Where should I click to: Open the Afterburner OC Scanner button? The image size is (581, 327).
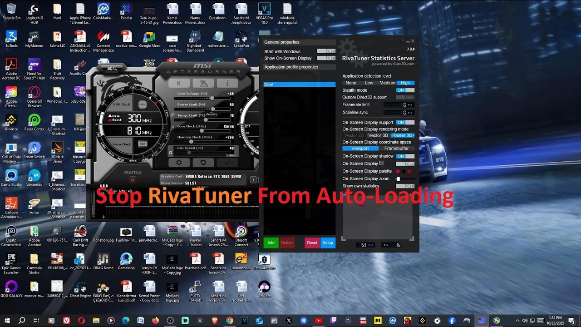click(x=112, y=69)
